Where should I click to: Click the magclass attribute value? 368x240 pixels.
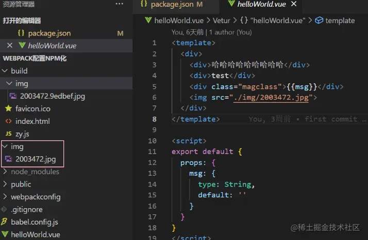[x=260, y=87]
